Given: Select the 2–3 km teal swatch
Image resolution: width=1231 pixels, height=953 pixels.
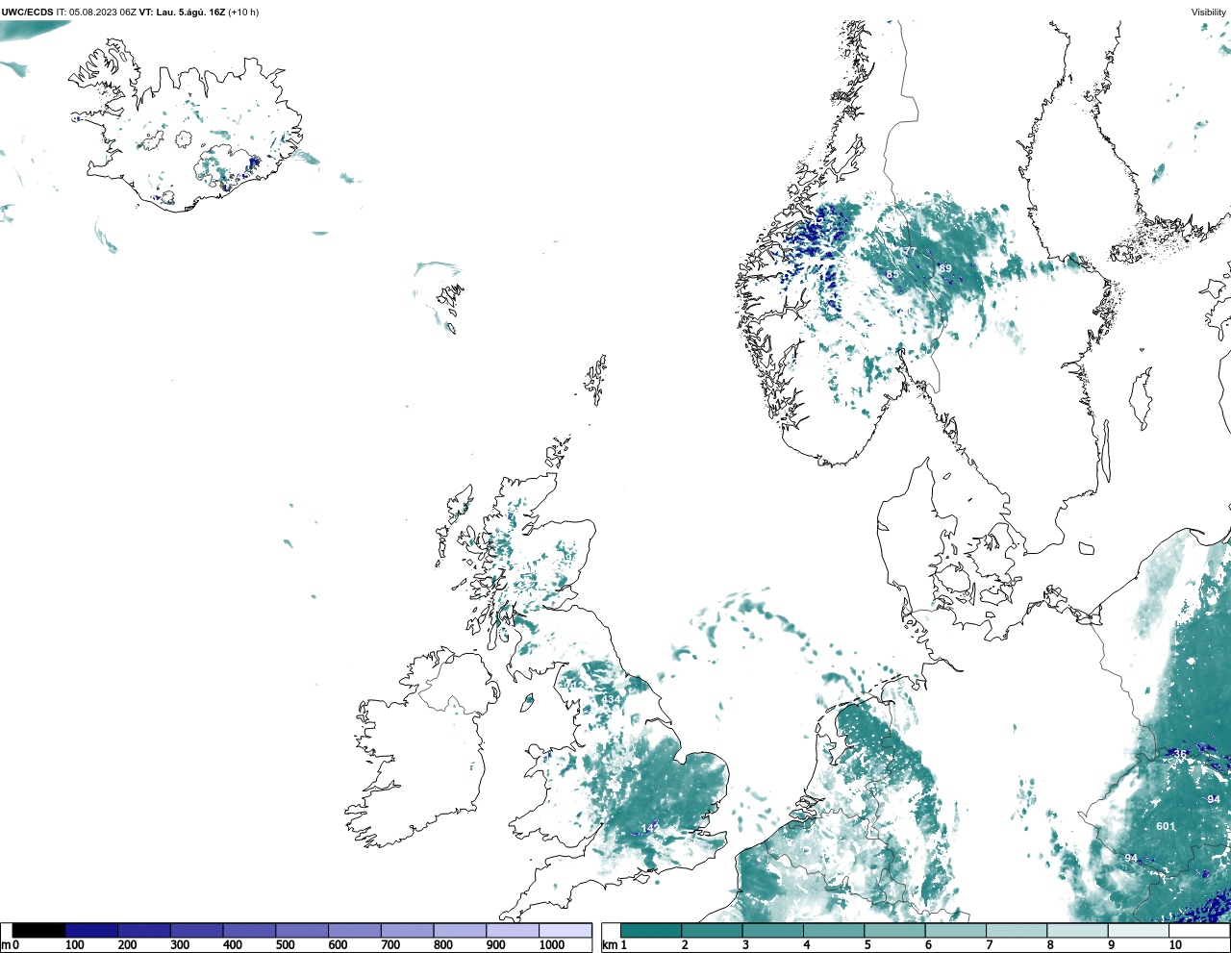Looking at the screenshot, I should [712, 931].
